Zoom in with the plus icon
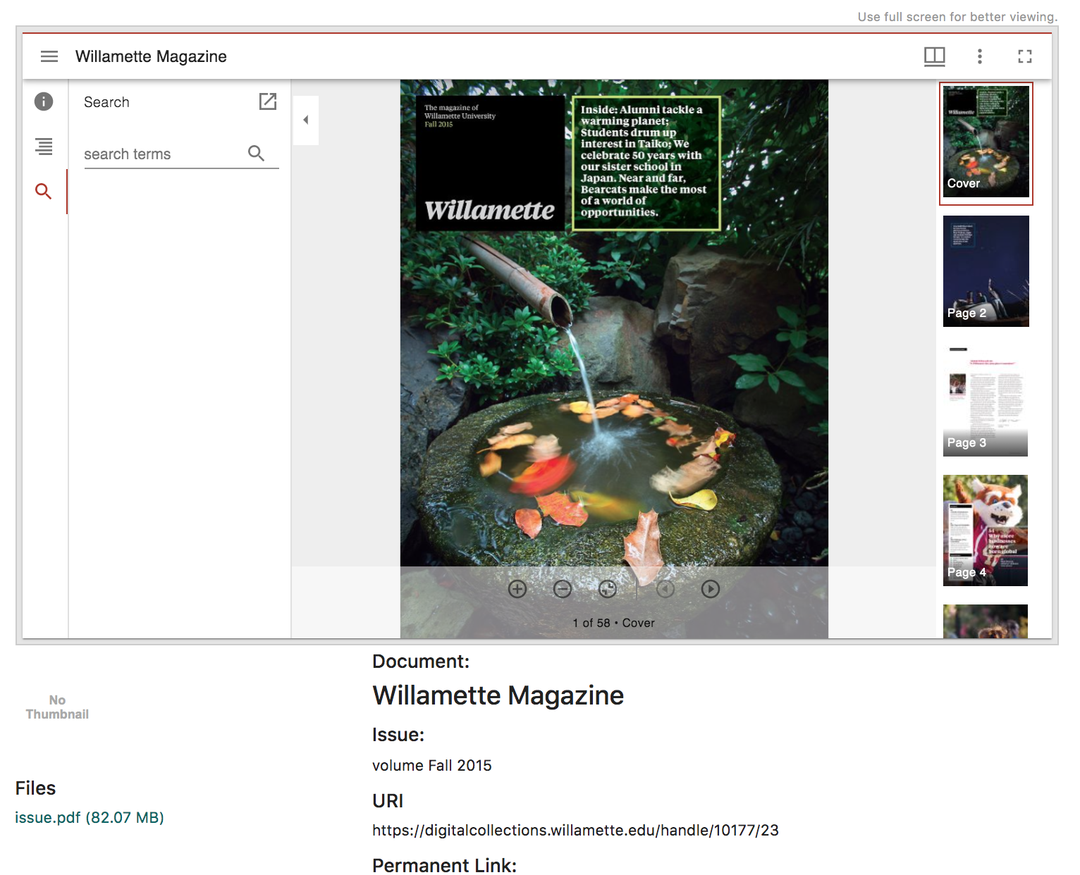Screen dimensions: 1080x875 point(517,589)
